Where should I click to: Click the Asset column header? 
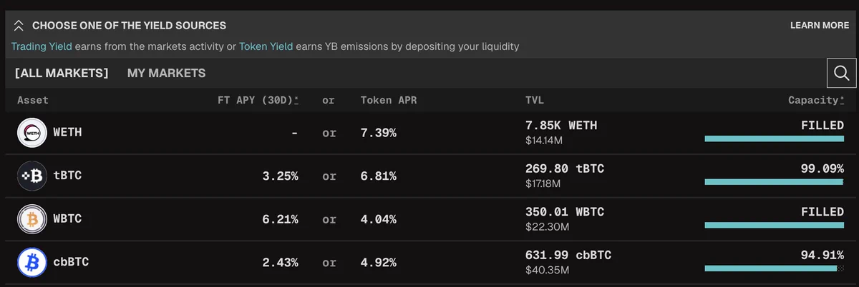[33, 101]
